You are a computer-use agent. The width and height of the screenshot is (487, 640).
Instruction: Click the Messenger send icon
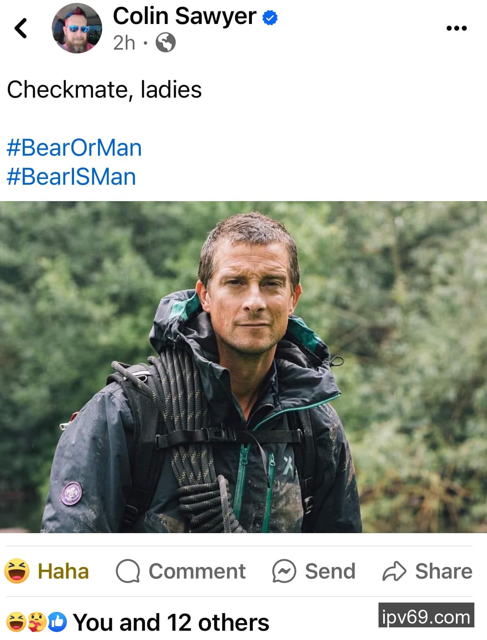284,571
